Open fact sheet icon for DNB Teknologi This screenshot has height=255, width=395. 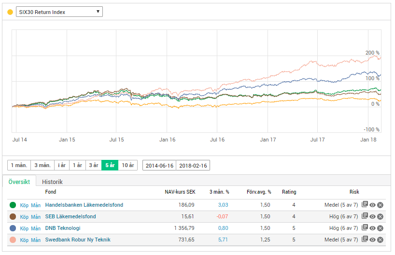click(365, 228)
